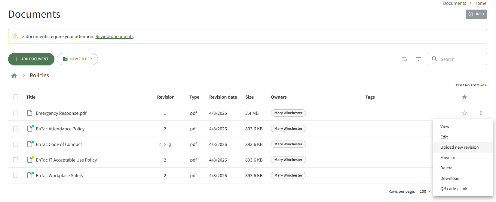496x202 pixels.
Task: Select QR code / Link menu option
Action: pyautogui.click(x=454, y=189)
